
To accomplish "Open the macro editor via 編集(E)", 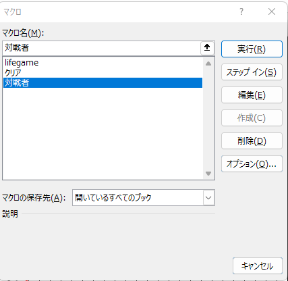I will pos(252,95).
